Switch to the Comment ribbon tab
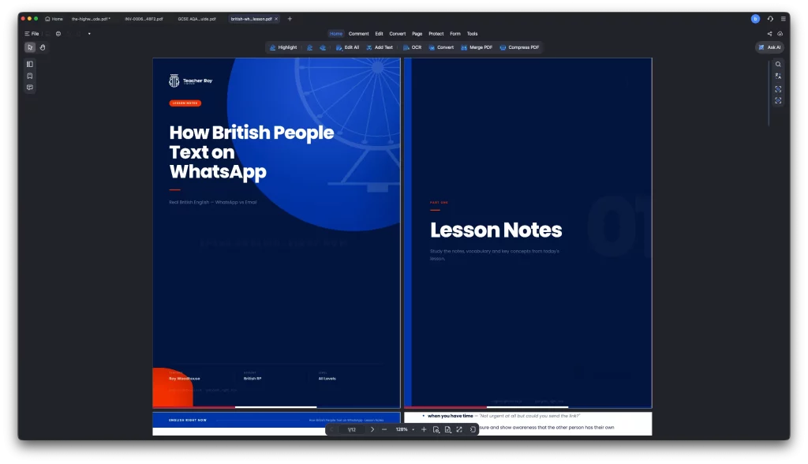808x464 pixels. [359, 33]
